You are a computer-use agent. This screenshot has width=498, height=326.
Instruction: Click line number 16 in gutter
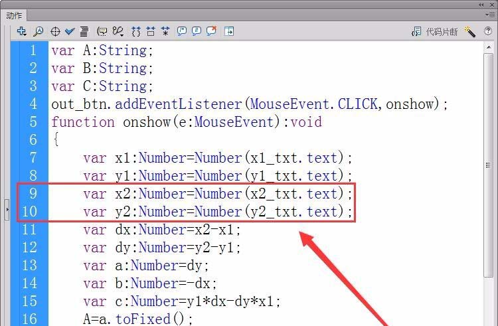(29, 319)
